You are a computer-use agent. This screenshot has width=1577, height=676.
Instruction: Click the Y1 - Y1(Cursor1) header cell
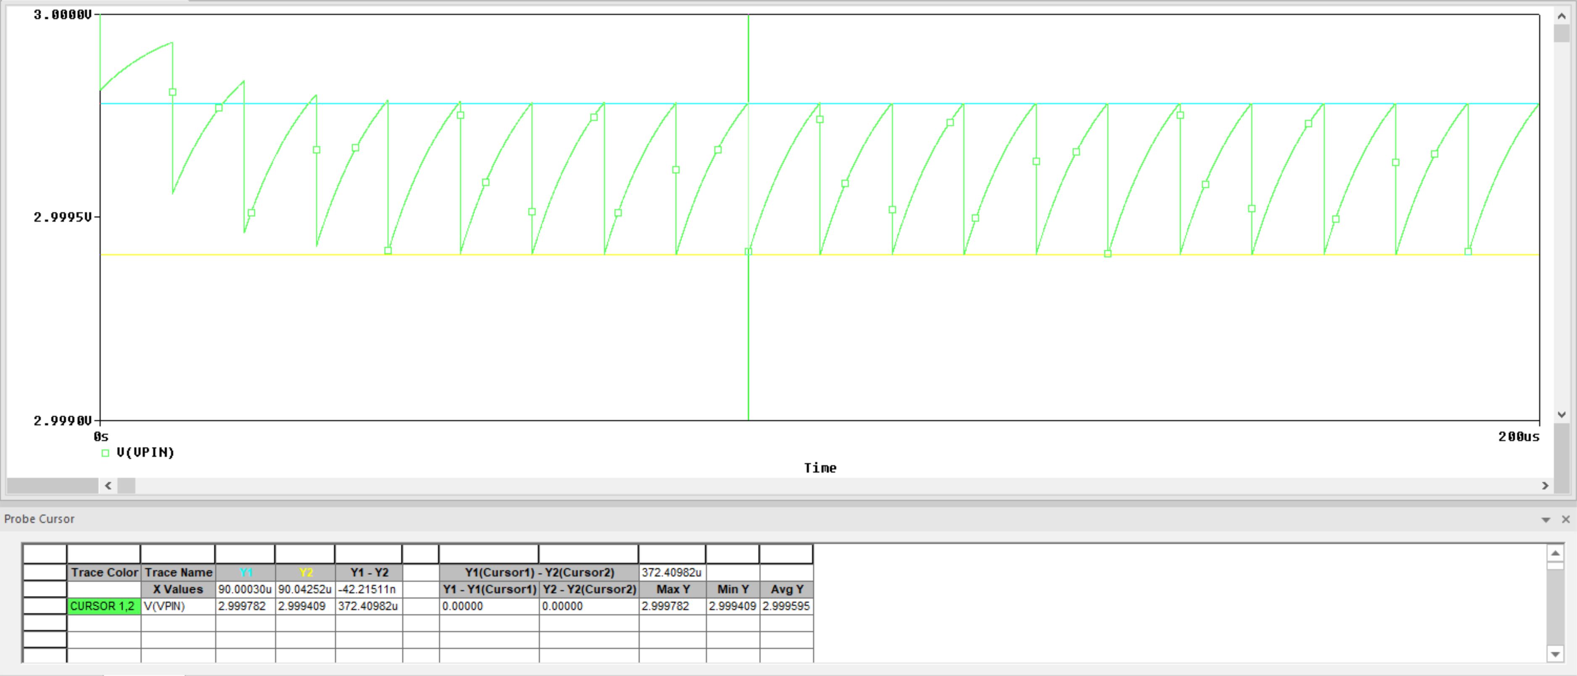tap(489, 590)
